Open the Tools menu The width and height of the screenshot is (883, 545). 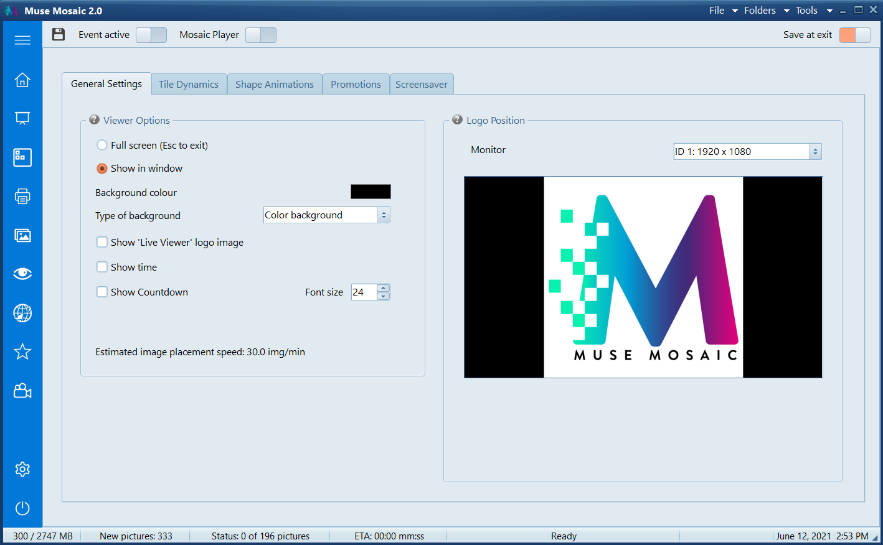[807, 10]
